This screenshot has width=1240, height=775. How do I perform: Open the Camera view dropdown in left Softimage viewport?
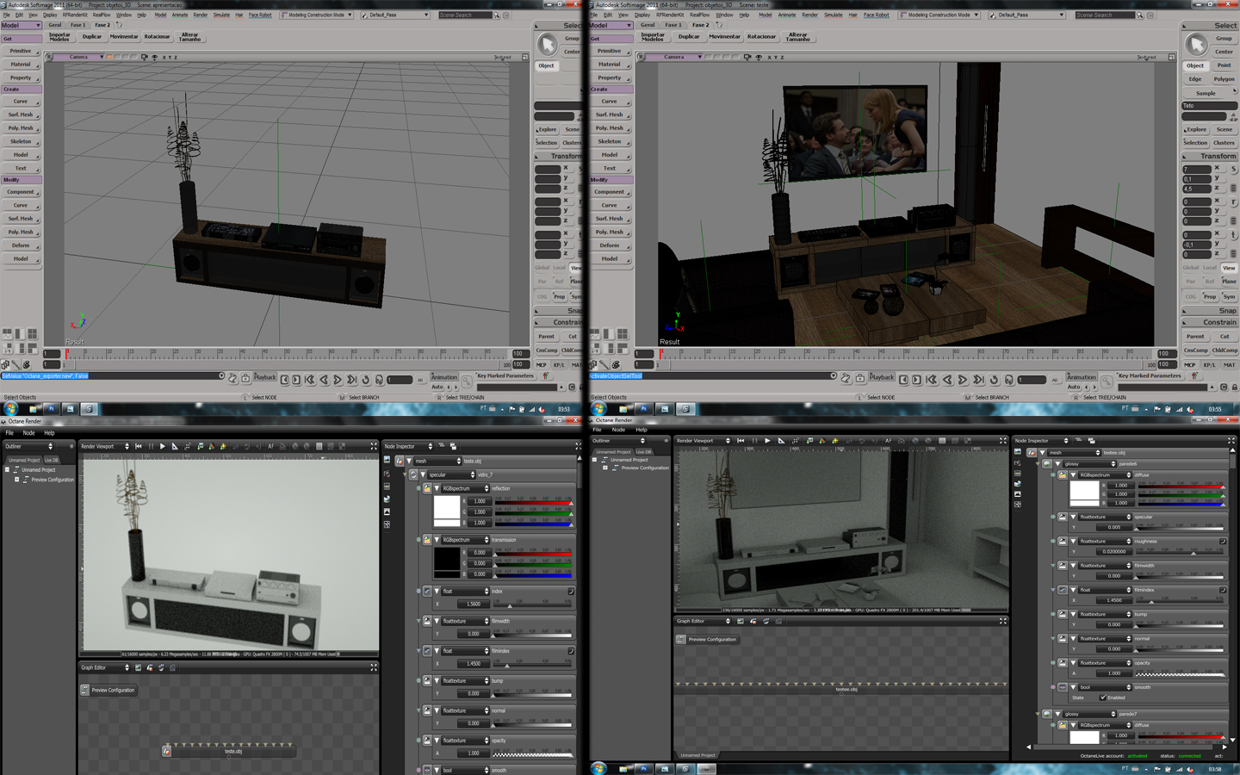80,58
